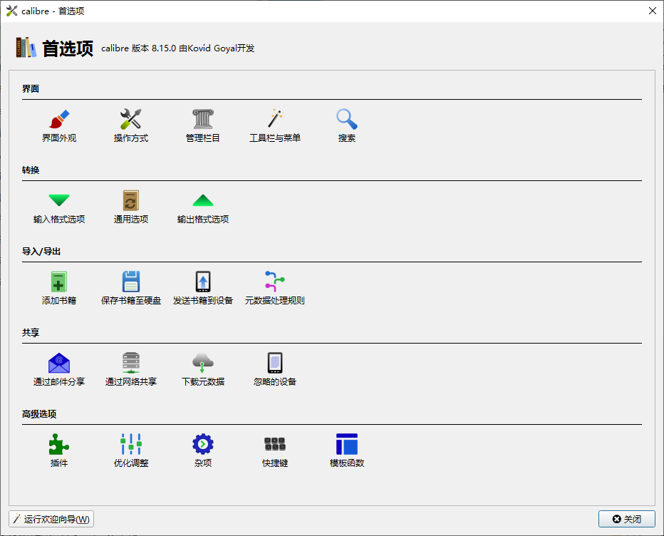664x536 pixels.
Task: Open the 插件 plugins manager
Action: (59, 448)
